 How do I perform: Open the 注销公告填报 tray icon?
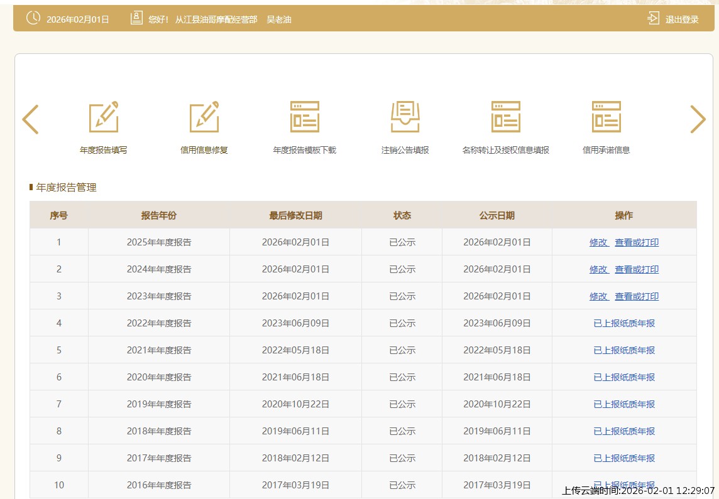pos(405,117)
